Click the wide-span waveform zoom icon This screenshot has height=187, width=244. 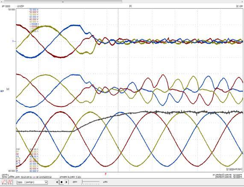tap(3, 182)
